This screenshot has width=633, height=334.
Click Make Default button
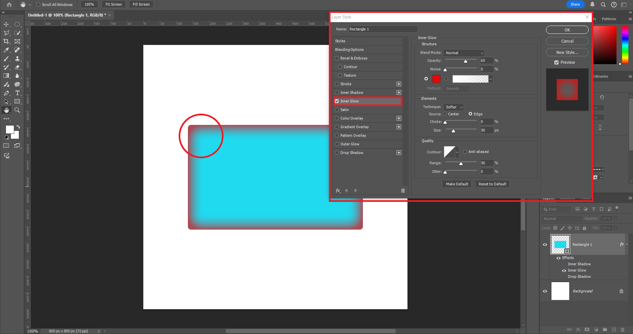coord(457,184)
